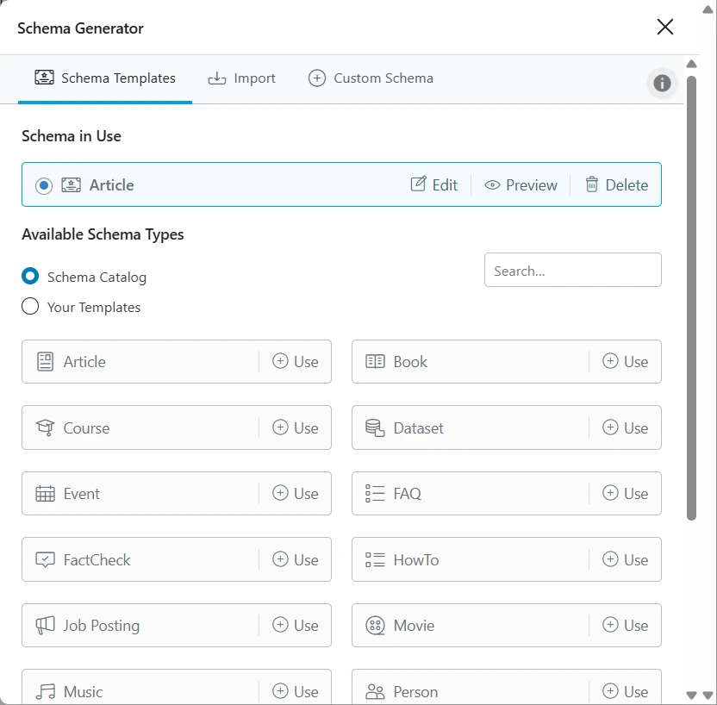Select the Your Templates radio button
Screen dimensions: 717x705
coord(30,307)
